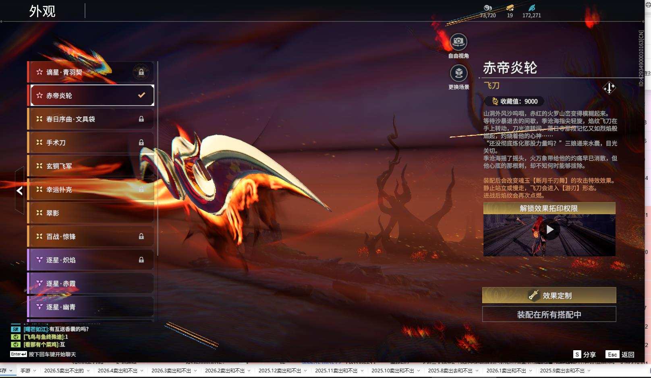The image size is (651, 378).
Task: Click the 更换场景 scene icon
Action: coord(458,73)
